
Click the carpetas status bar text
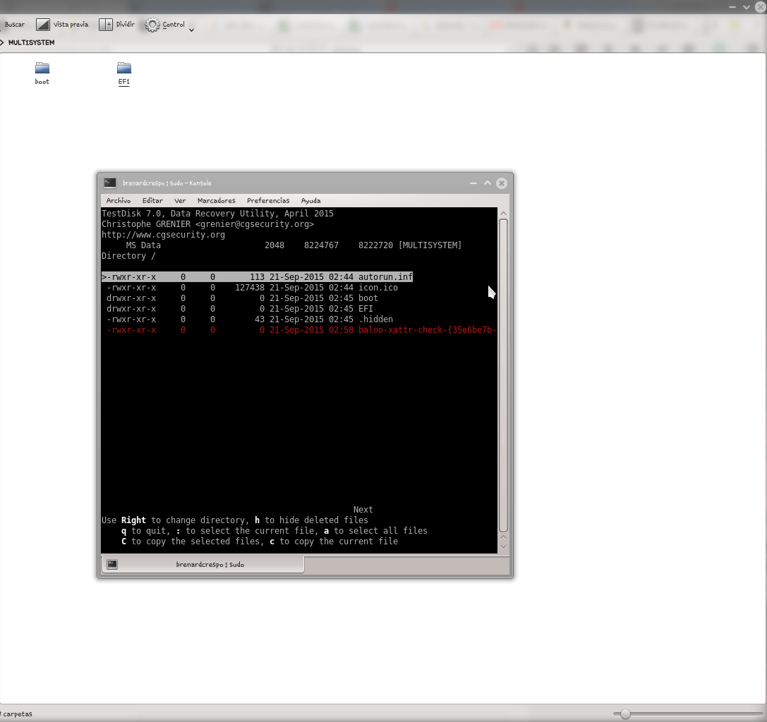[x=17, y=714]
